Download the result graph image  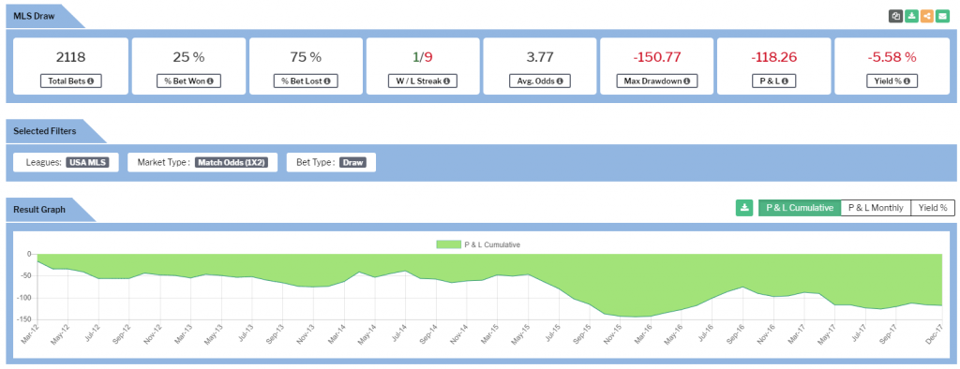(x=744, y=208)
